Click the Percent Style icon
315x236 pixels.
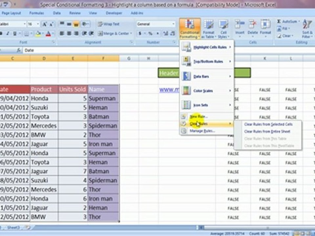tap(150, 33)
